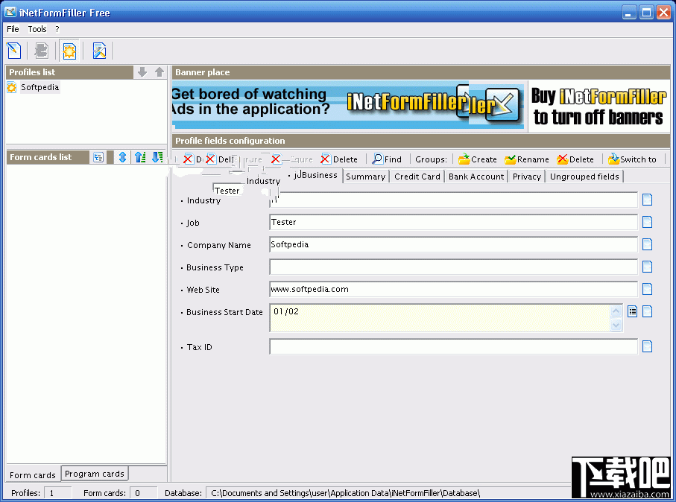Image resolution: width=676 pixels, height=502 pixels.
Task: Click the grayed-out fill form toolbar icon
Action: click(42, 51)
